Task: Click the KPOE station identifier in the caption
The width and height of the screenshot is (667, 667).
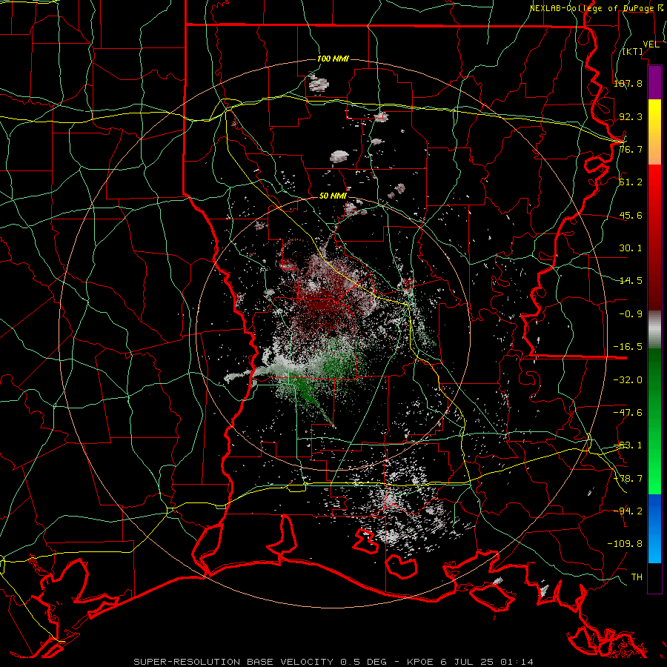Action: 420,662
